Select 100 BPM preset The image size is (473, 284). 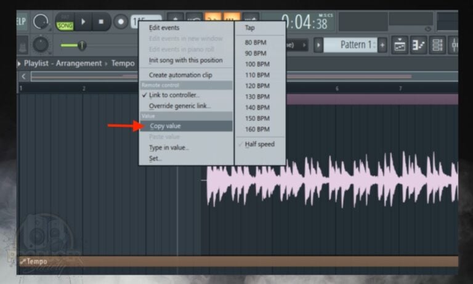(257, 64)
